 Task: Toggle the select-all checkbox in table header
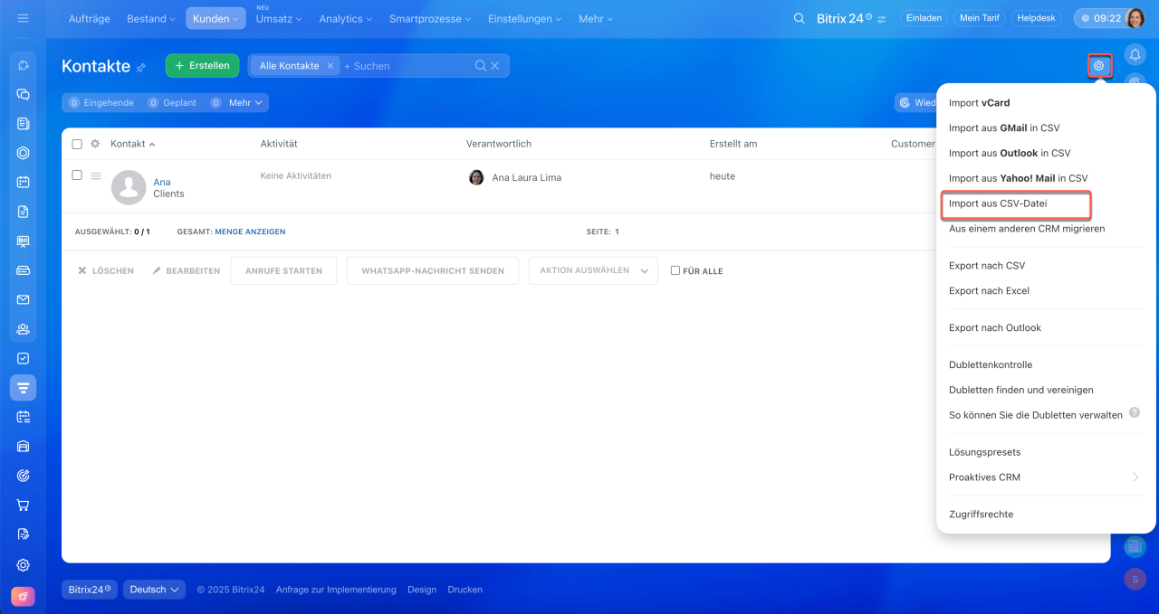click(x=77, y=144)
